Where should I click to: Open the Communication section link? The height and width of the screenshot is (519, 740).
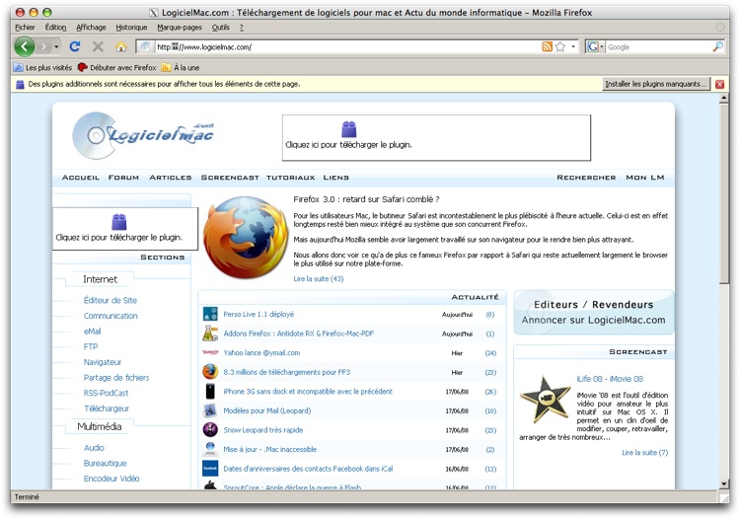coord(111,316)
